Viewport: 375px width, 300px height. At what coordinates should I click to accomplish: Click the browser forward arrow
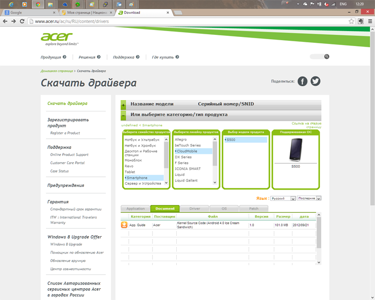pos(13,21)
